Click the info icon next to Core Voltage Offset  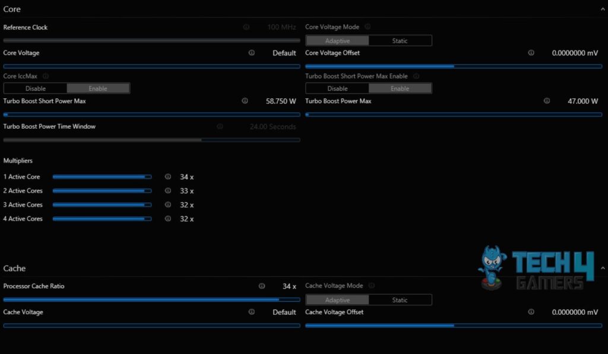point(531,53)
